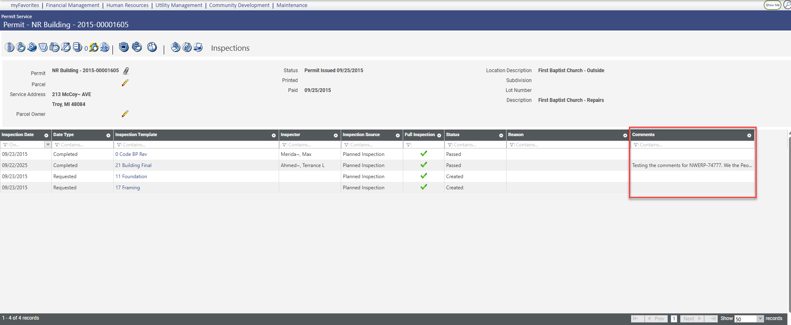This screenshot has height=325, width=791.
Task: Open the Inspection Date filter dropdown arrow
Action: pyautogui.click(x=48, y=145)
